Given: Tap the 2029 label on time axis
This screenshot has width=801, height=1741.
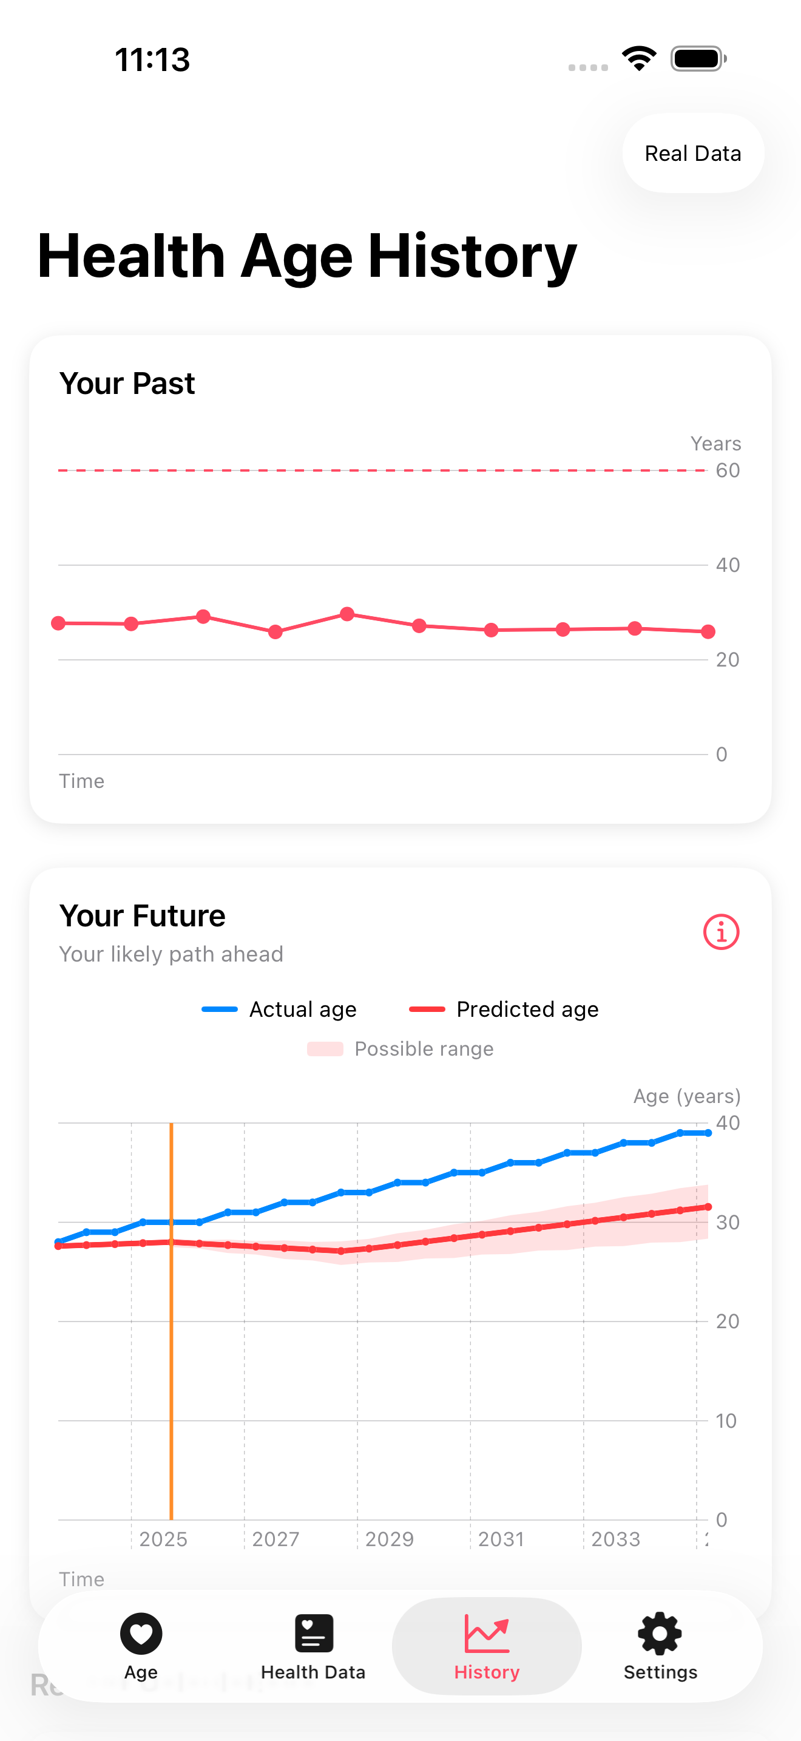Looking at the screenshot, I should (389, 1539).
